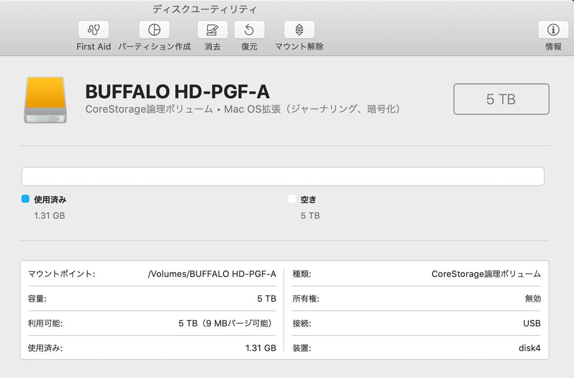The height and width of the screenshot is (378, 574).
Task: Click the disk usage bar
Action: [x=283, y=176]
